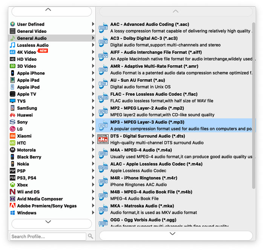Open the Apple iPod category
This screenshot has width=264, height=250.
(52, 87)
